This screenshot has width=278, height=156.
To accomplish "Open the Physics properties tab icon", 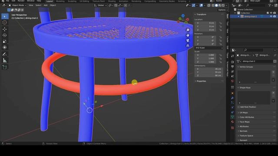I will click(232, 107).
